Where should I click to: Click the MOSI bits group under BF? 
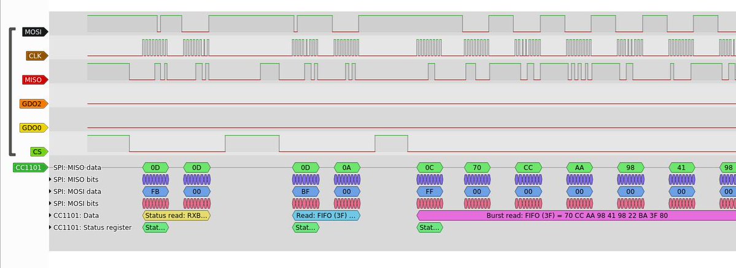306,203
